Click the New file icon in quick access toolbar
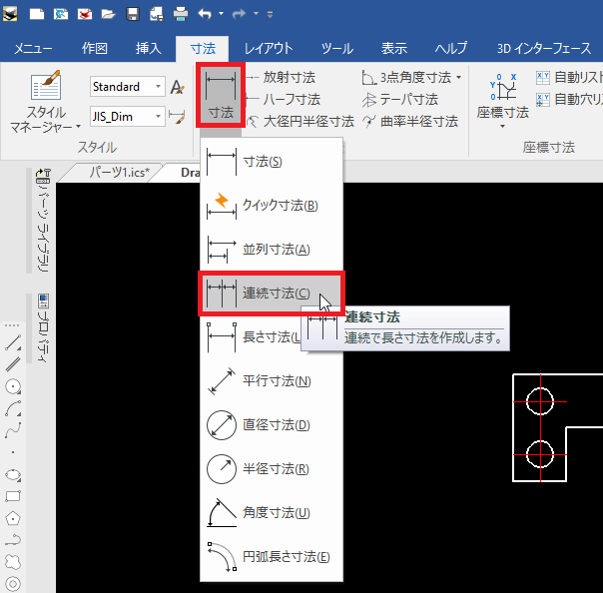The width and height of the screenshot is (603, 593). pos(37,15)
